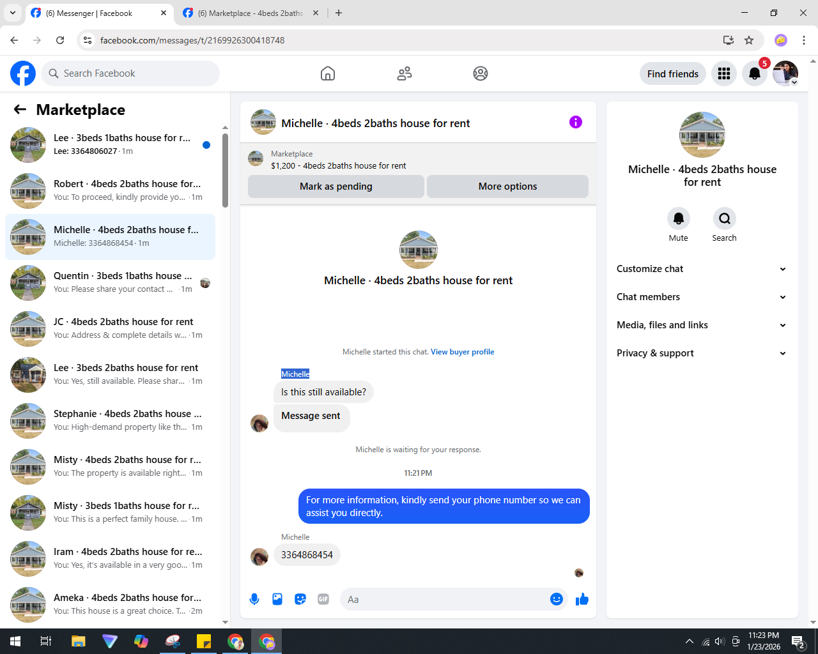Open the Groups icon in top navigation
818x654 pixels.
(x=481, y=73)
